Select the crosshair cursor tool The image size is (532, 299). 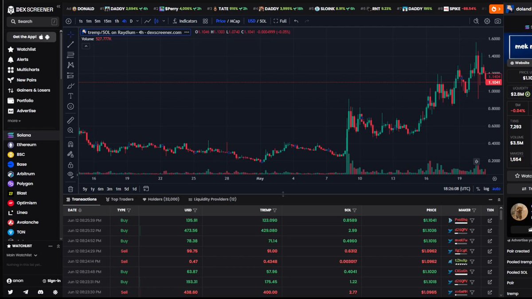pos(70,34)
